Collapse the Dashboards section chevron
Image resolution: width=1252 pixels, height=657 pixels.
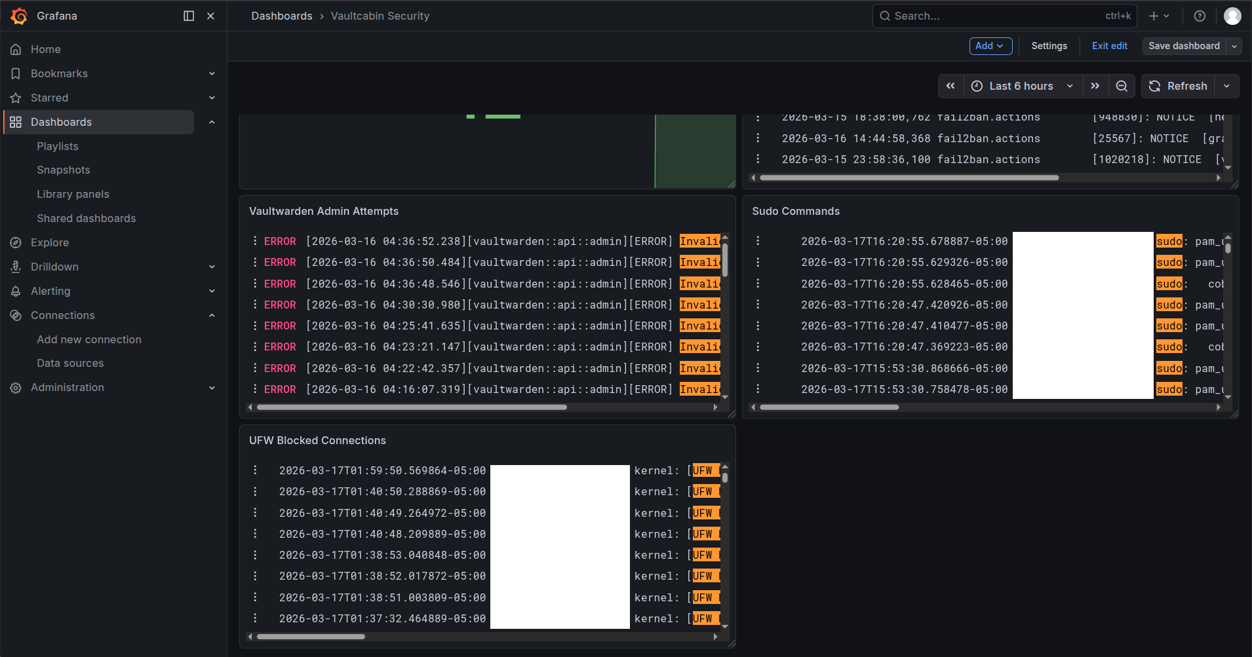click(x=212, y=122)
